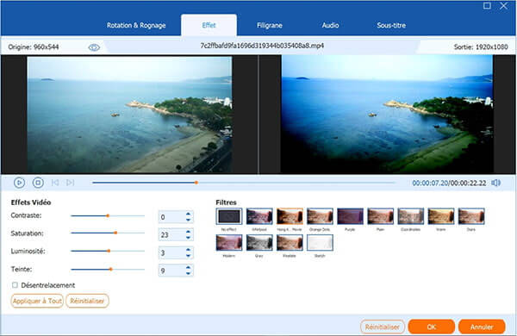This screenshot has height=336, width=517.
Task: Apply the Gray filter thumbnail
Action: (x=259, y=243)
